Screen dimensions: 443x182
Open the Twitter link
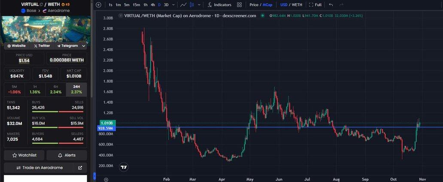(42, 45)
